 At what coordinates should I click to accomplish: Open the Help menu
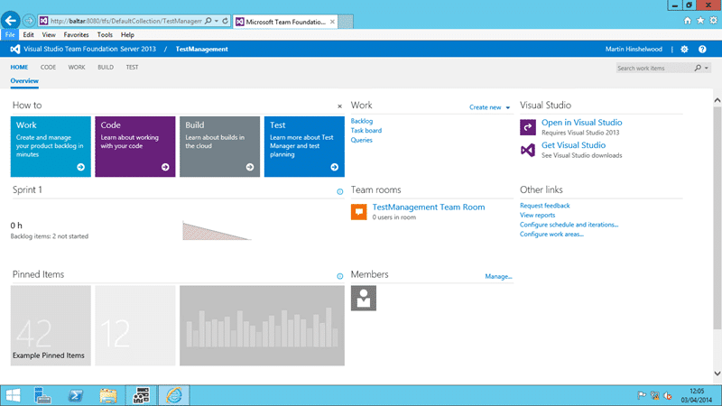tap(127, 34)
